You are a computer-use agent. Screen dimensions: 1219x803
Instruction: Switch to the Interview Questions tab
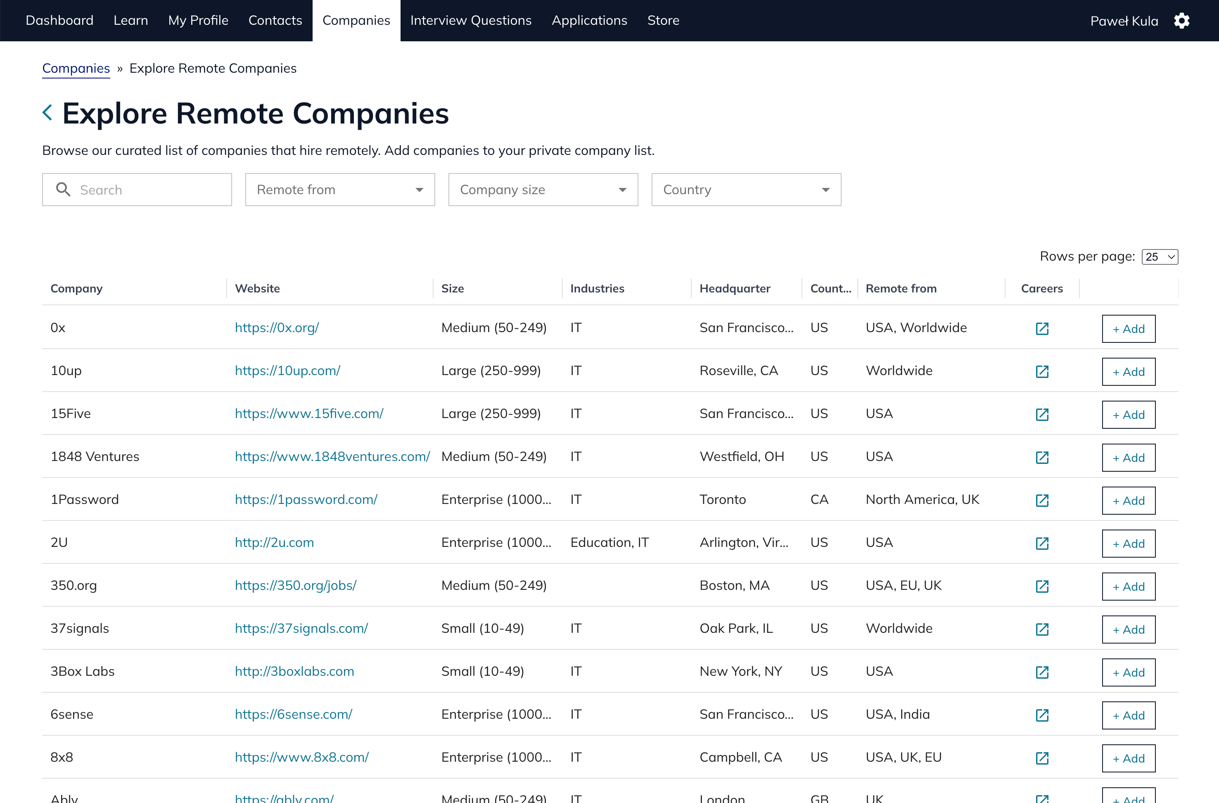(471, 20)
